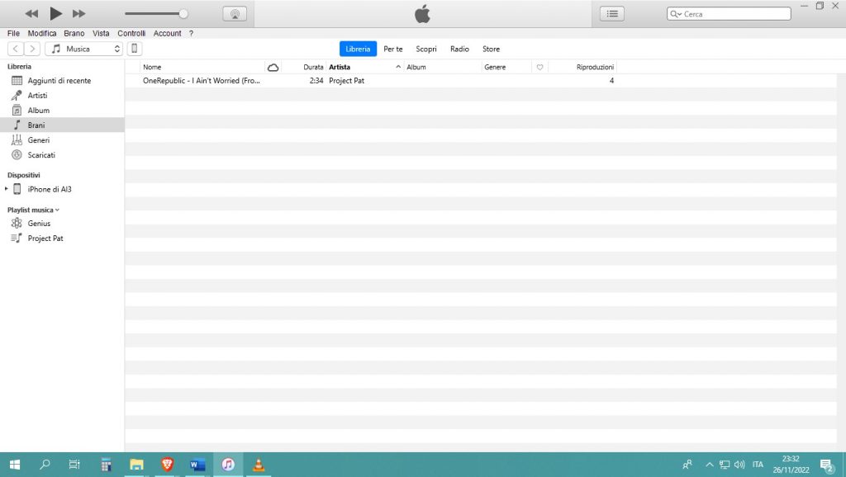
Task: Click the iPhone device icon near the media picker
Action: click(135, 48)
